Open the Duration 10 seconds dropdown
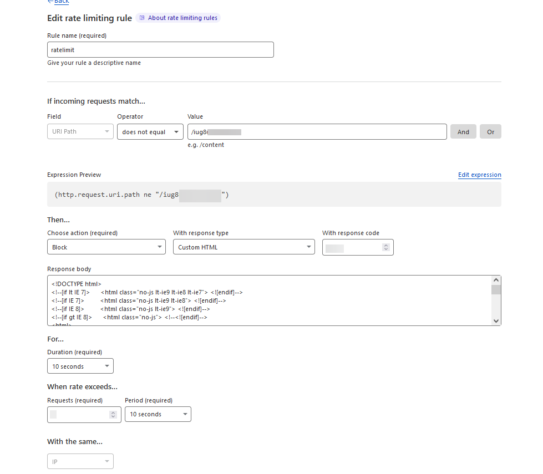The height and width of the screenshot is (474, 543). [x=80, y=366]
